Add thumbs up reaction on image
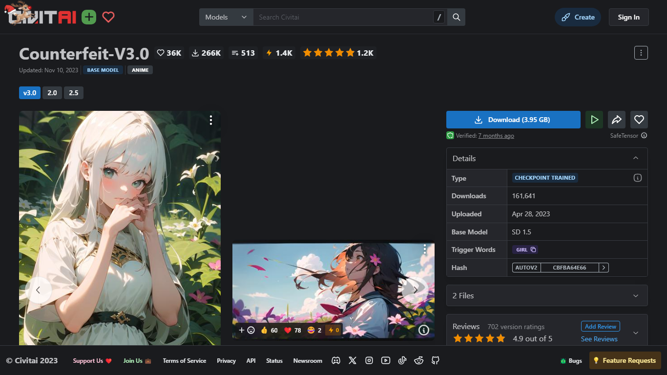Image resolution: width=667 pixels, height=375 pixels. coord(269,330)
